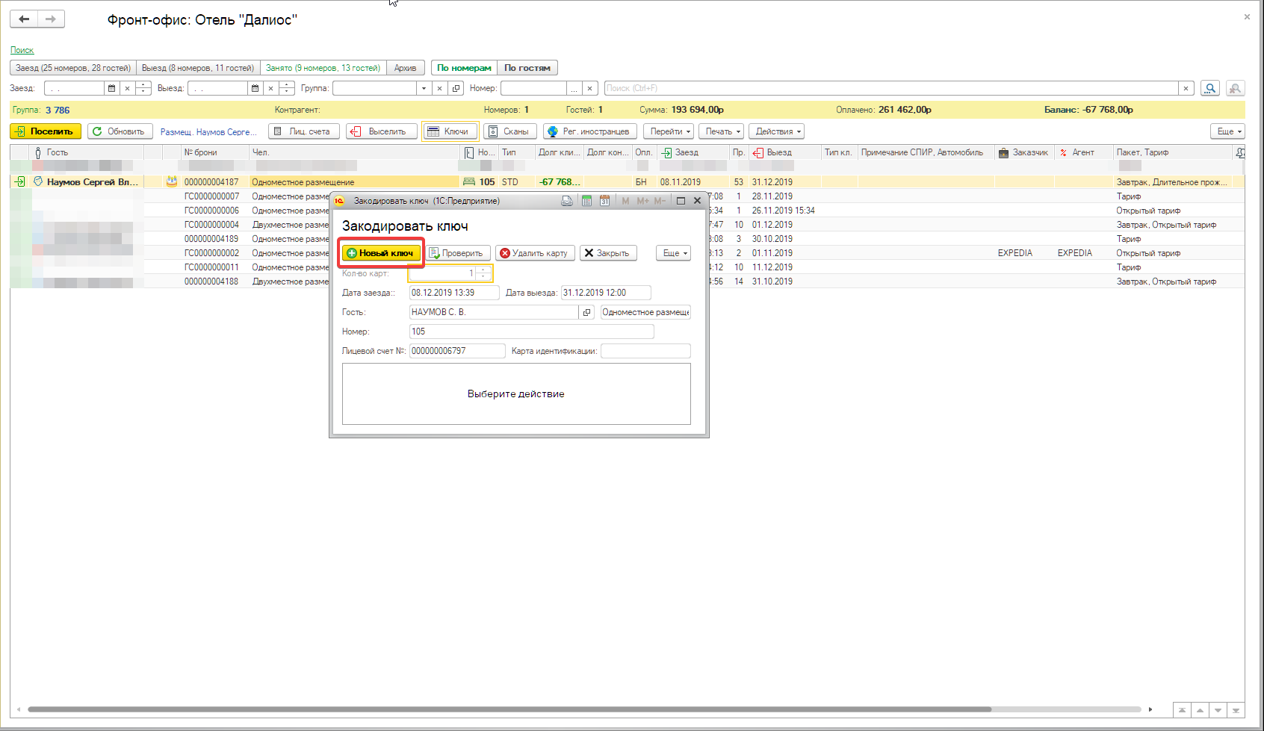This screenshot has height=731, width=1264.
Task: Toggle view По номерам
Action: pyautogui.click(x=464, y=68)
